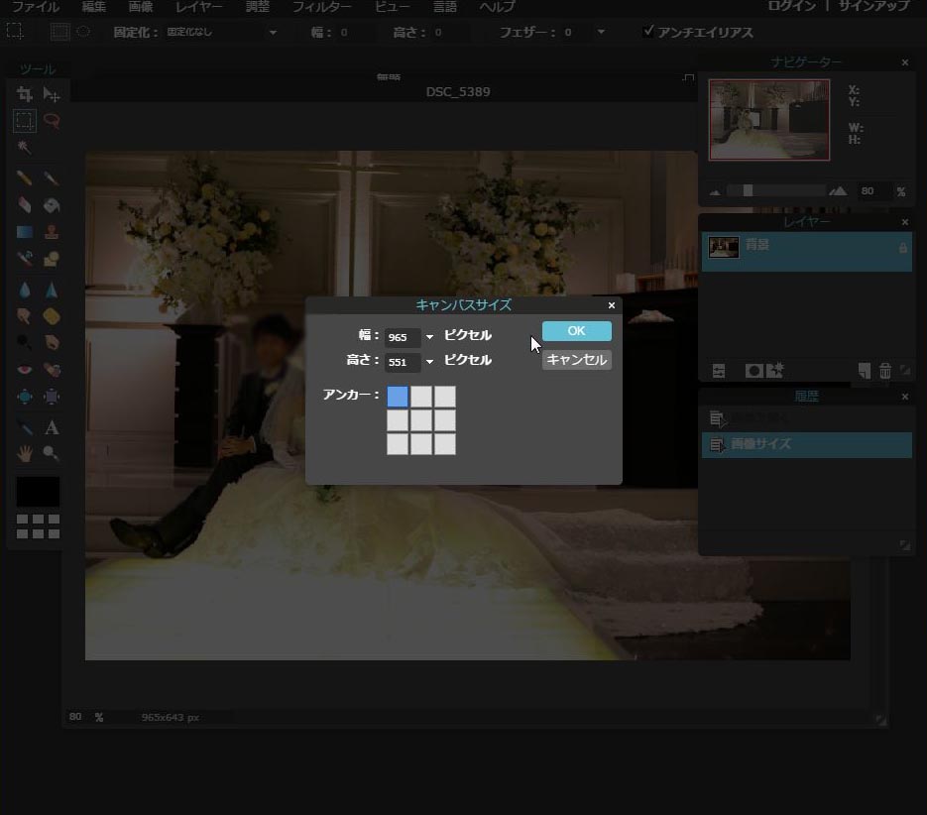The height and width of the screenshot is (815, 927).
Task: Select the Crop tool
Action: [x=25, y=94]
